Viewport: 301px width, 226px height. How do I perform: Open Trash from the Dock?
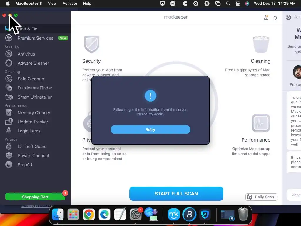243,214
